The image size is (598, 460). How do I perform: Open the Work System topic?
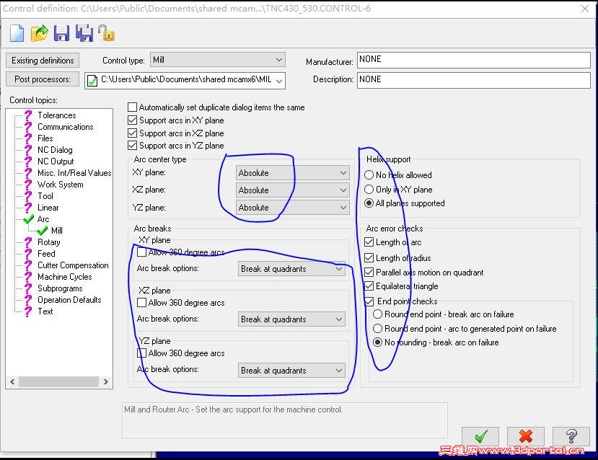point(61,185)
